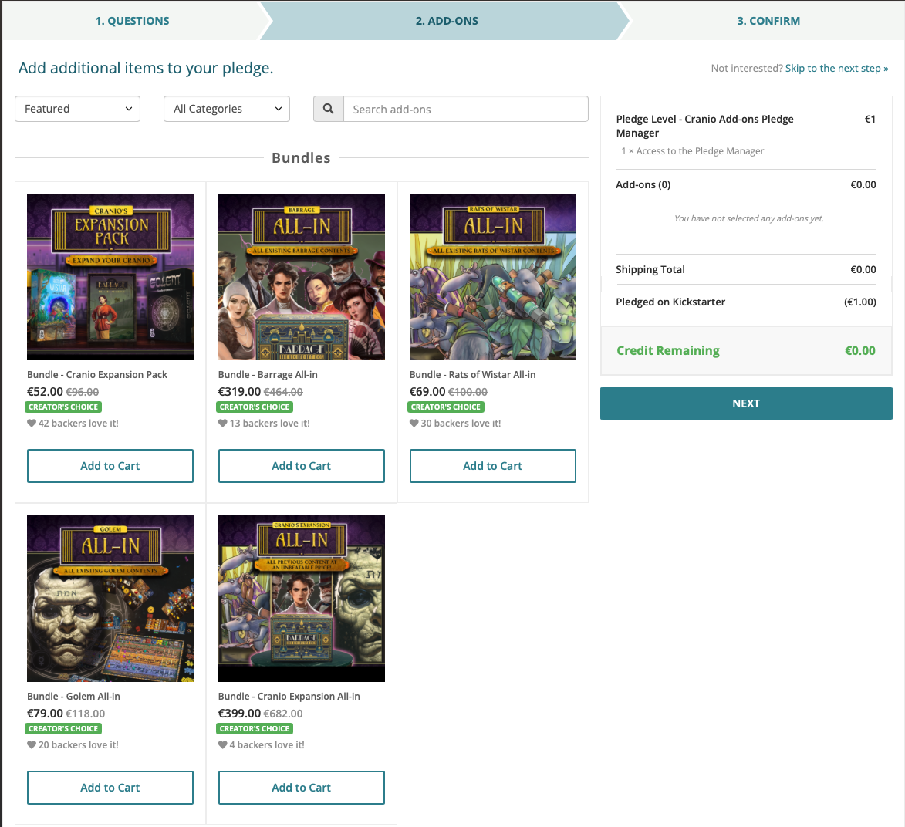Click heart icon next to 42 backers

point(32,423)
